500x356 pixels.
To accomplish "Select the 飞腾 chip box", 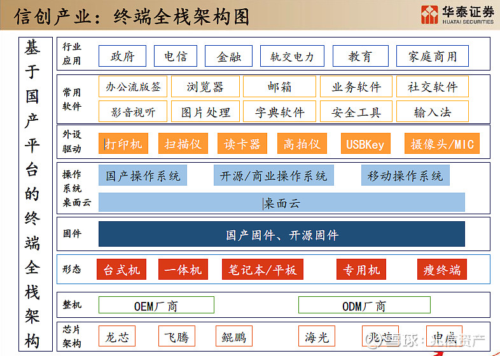I will pyautogui.click(x=177, y=336).
